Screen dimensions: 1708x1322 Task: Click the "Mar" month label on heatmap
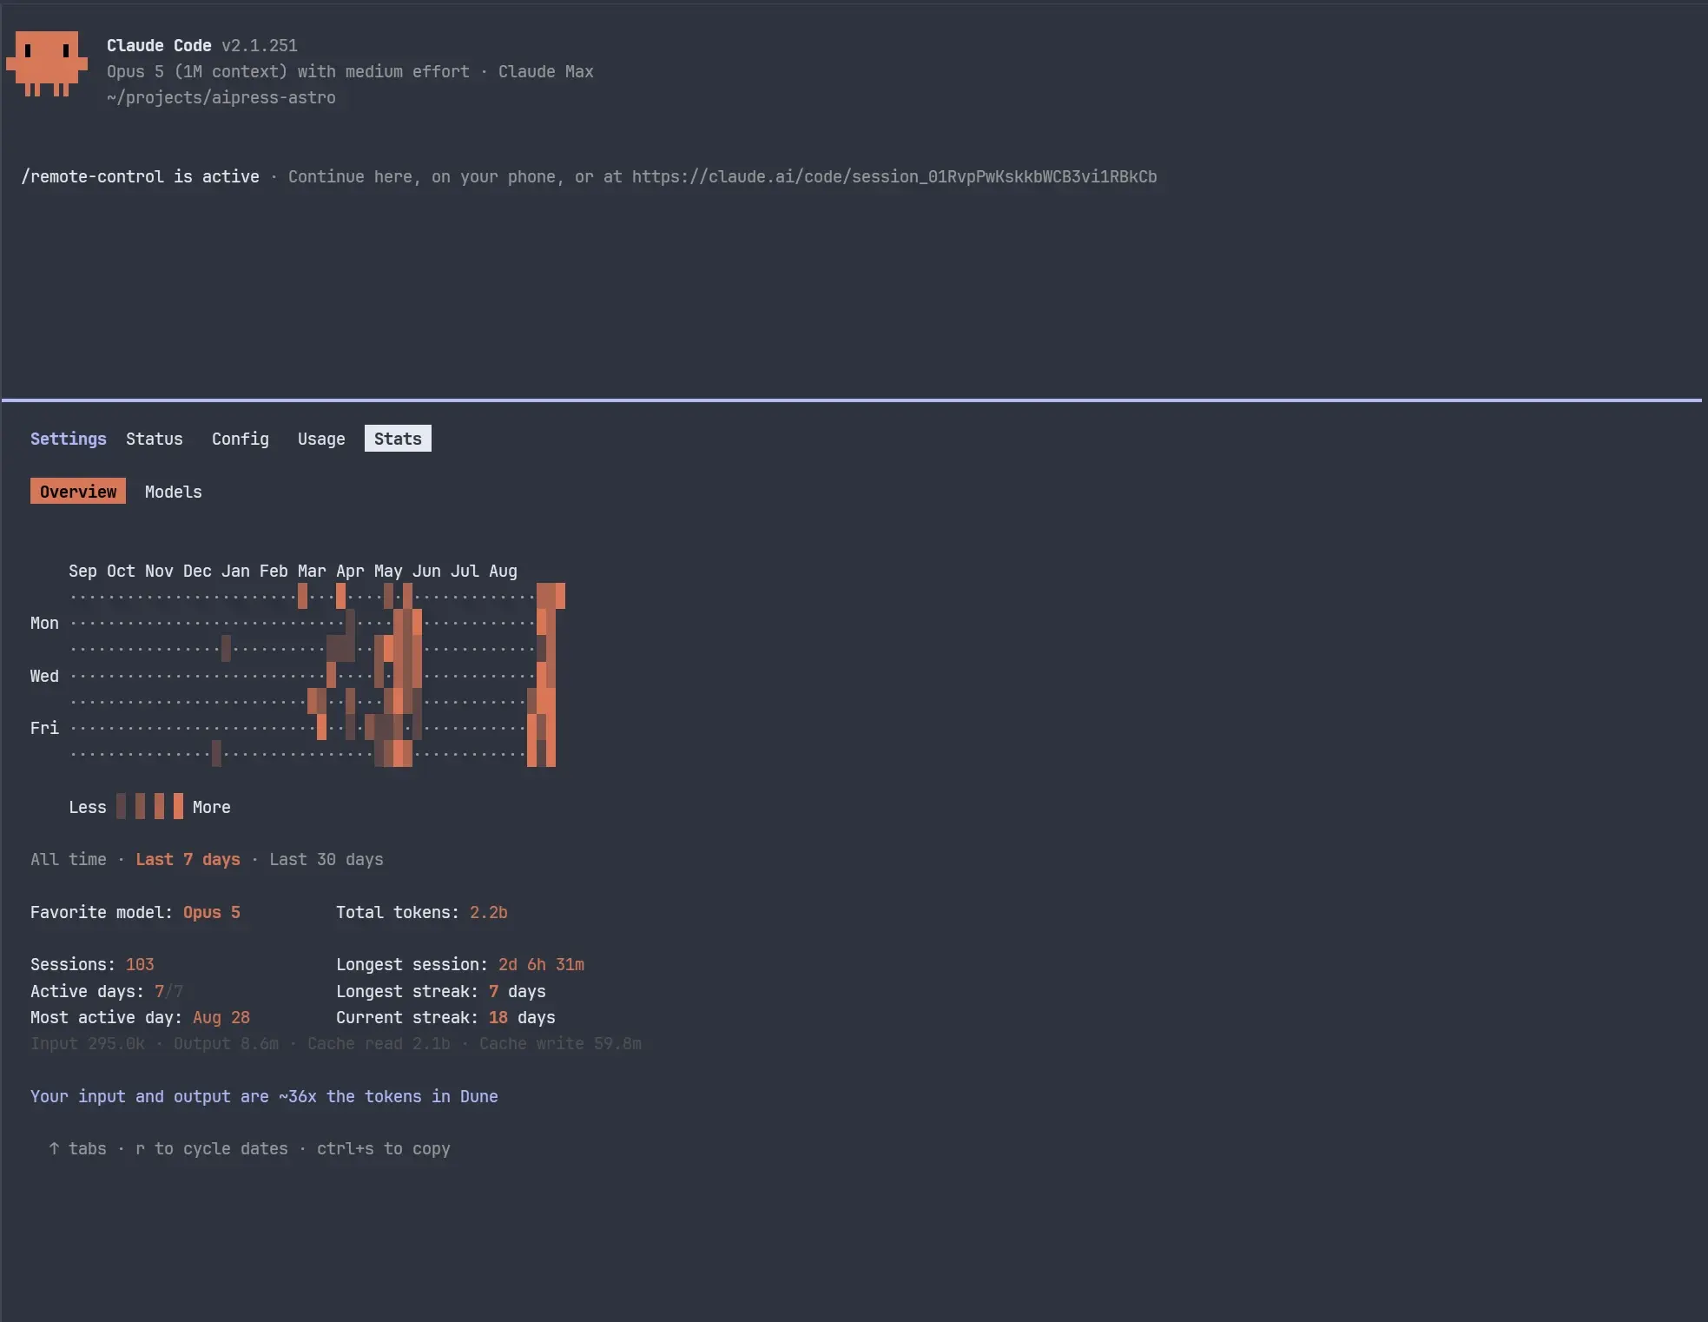pyautogui.click(x=312, y=571)
